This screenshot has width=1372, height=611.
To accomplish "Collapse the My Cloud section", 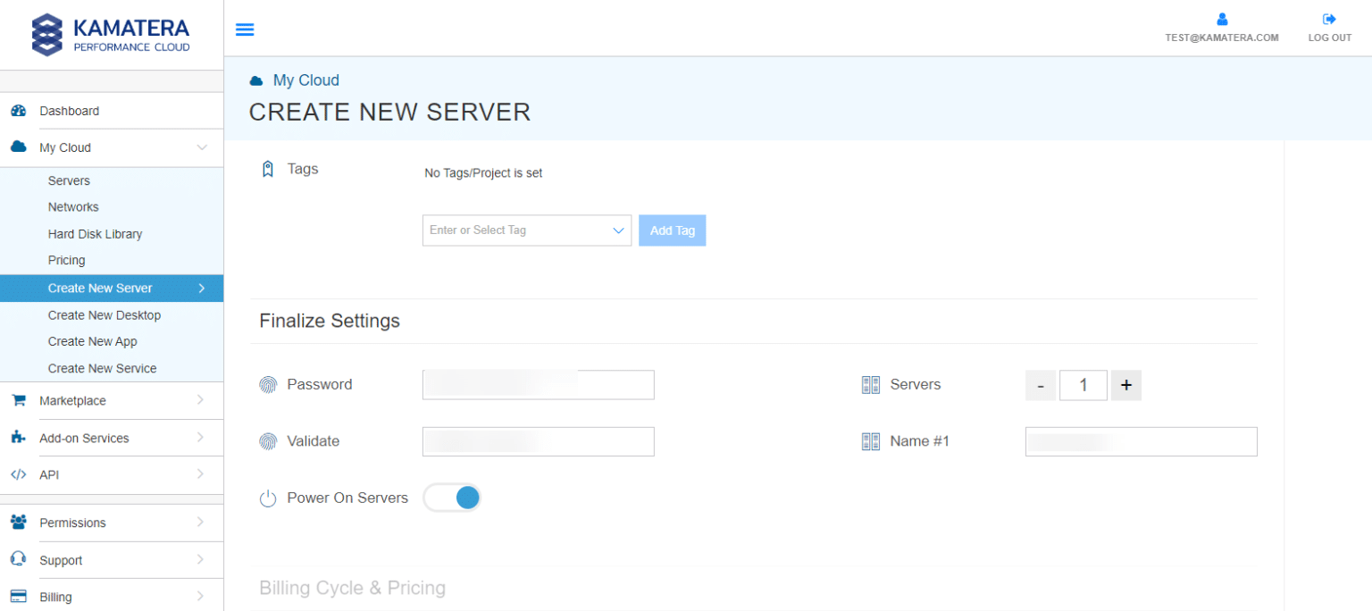I will coord(201,147).
